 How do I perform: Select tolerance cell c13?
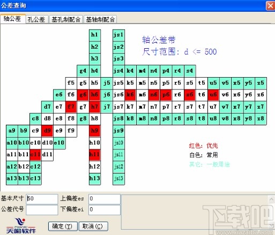[x=35, y=179]
